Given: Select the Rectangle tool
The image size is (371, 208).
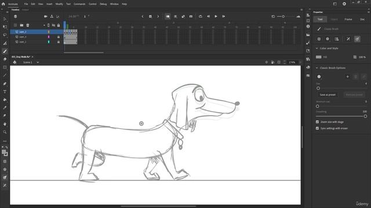Looking at the screenshot, I should click(x=5, y=68).
